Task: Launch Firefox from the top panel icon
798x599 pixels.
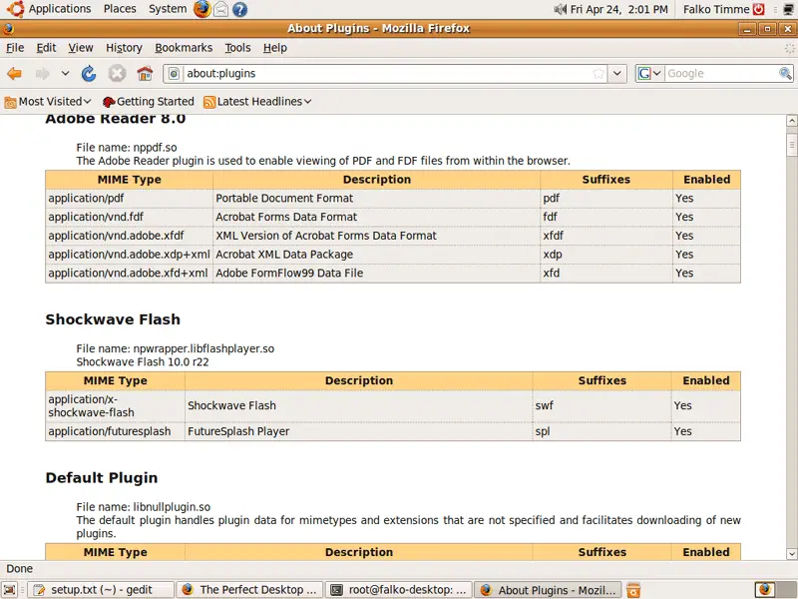Action: (202, 9)
